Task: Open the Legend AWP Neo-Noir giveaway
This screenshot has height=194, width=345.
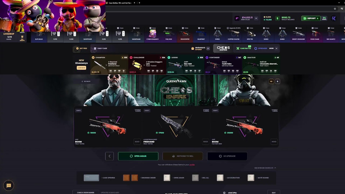Action: [185, 65]
